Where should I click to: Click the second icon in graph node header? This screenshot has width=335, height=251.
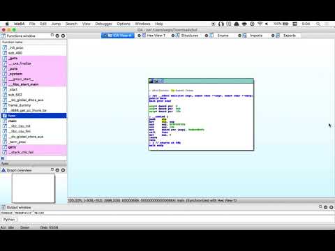click(x=156, y=81)
